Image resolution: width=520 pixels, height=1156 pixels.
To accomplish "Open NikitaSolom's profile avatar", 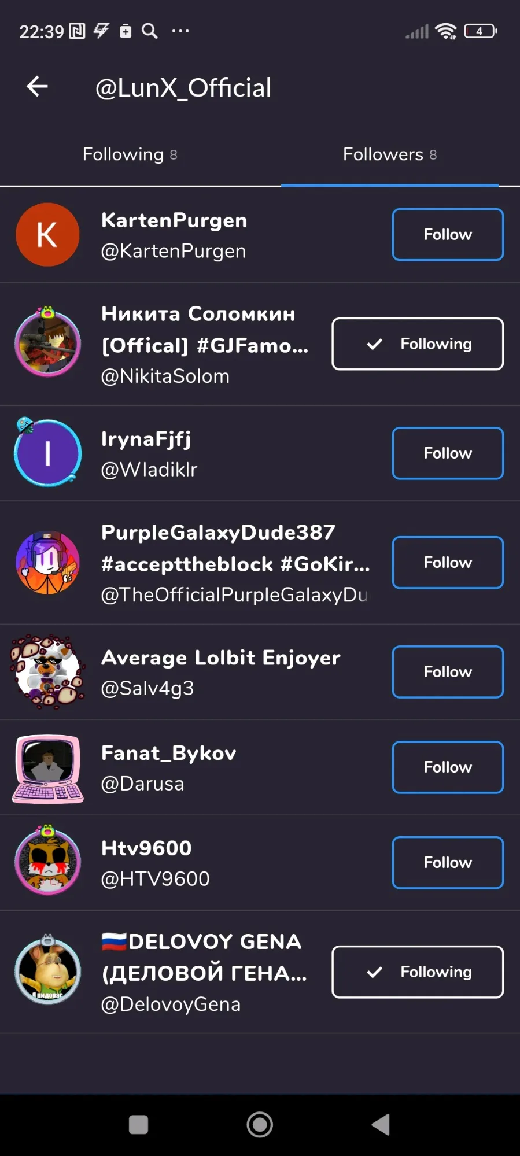I will point(47,344).
